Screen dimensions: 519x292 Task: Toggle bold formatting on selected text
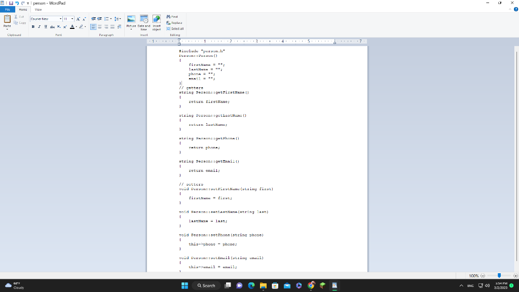point(32,27)
